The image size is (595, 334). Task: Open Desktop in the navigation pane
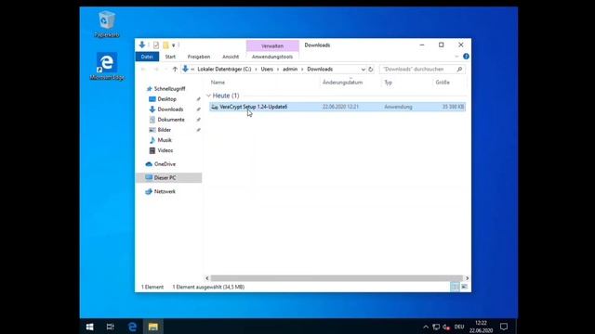tap(167, 99)
